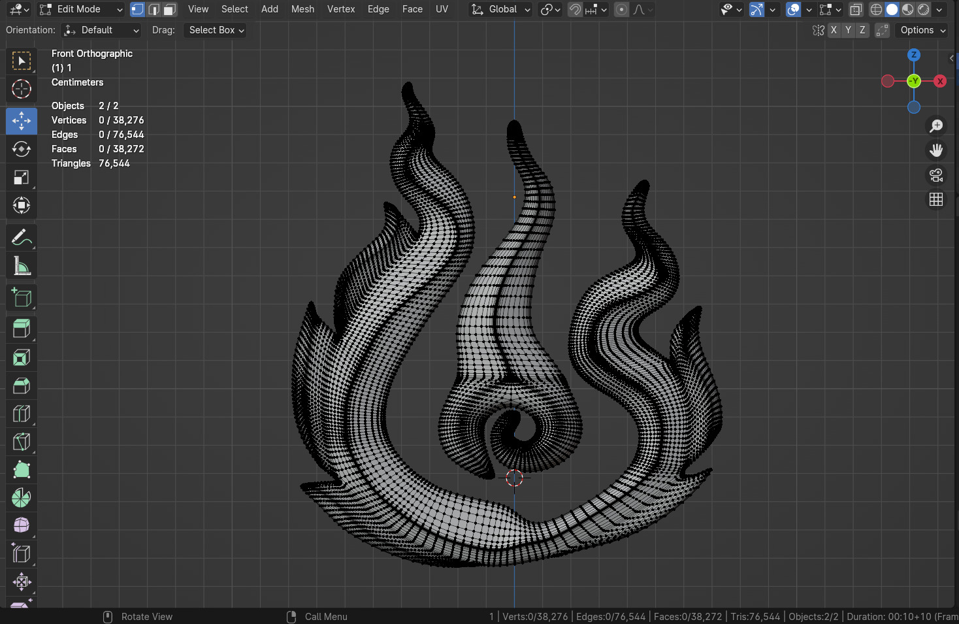The height and width of the screenshot is (624, 959).
Task: Toggle Y axis mirror
Action: click(848, 30)
